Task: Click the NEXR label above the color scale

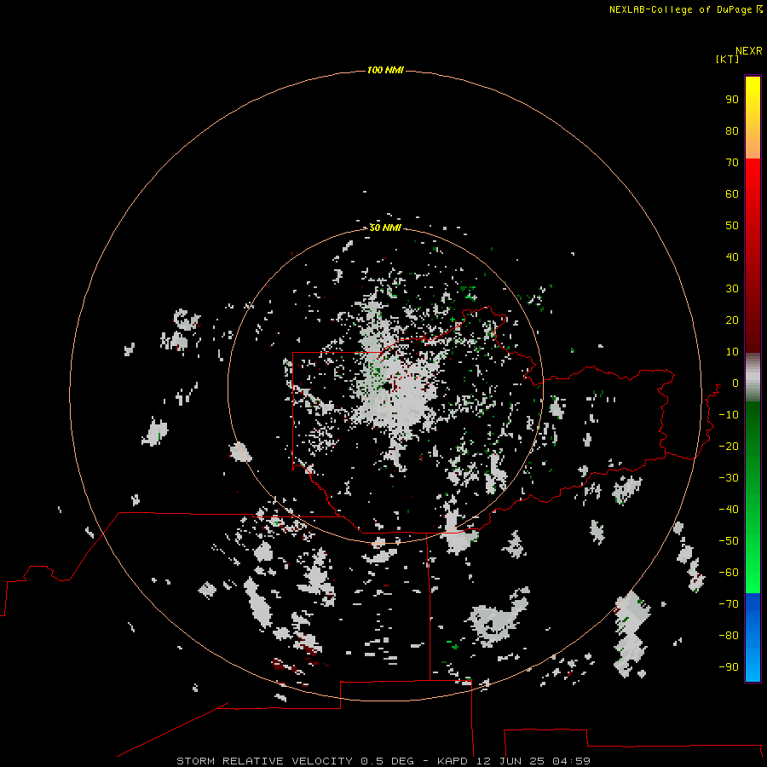Action: point(749,51)
